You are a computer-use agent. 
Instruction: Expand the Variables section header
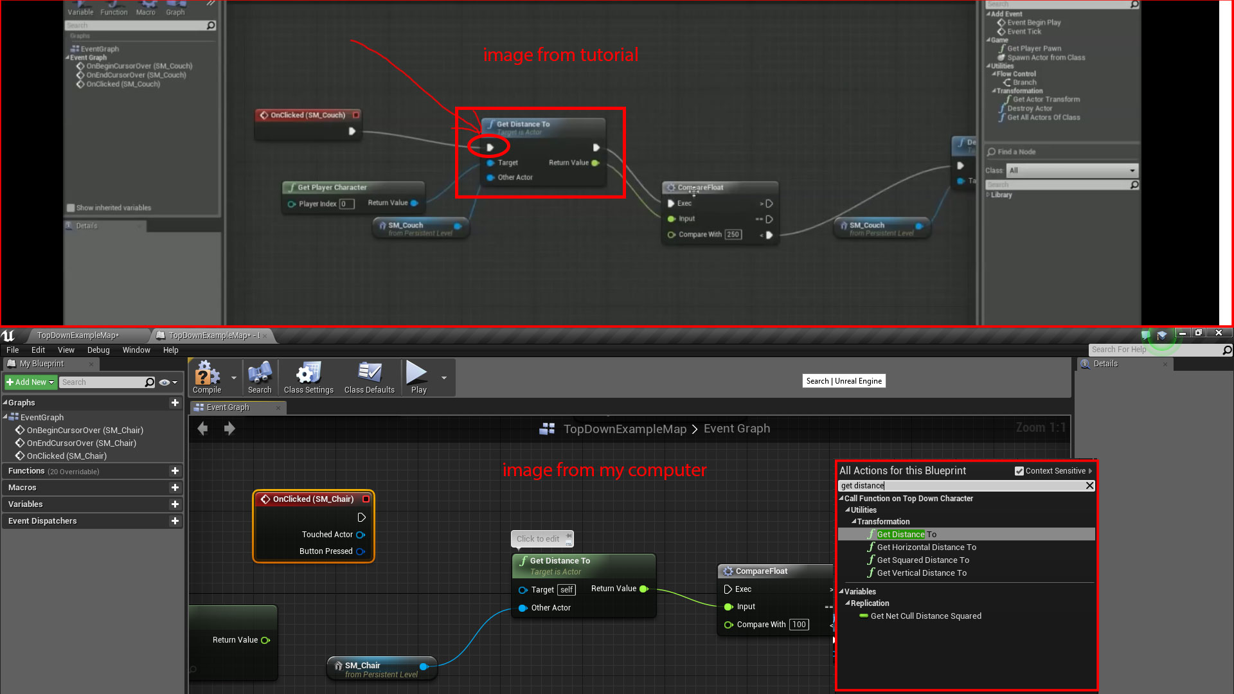click(92, 504)
